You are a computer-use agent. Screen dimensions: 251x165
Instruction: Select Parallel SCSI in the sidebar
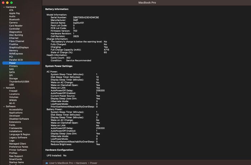pos(16,60)
